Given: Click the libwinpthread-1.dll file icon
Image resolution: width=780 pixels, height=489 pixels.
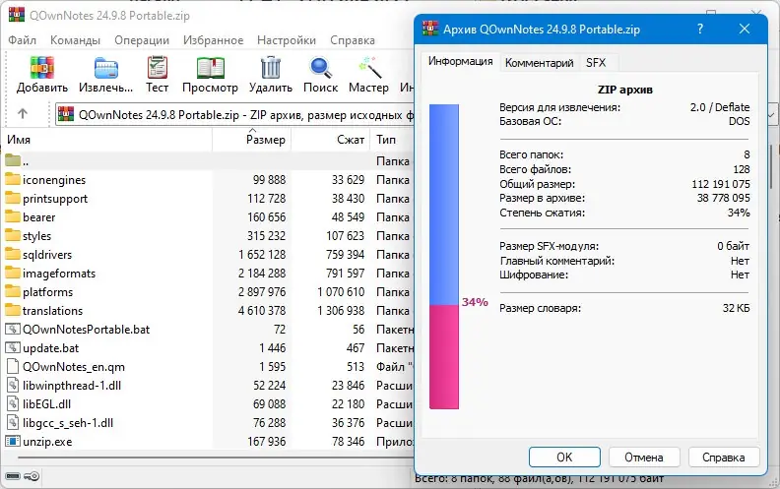Looking at the screenshot, I should tap(13, 385).
